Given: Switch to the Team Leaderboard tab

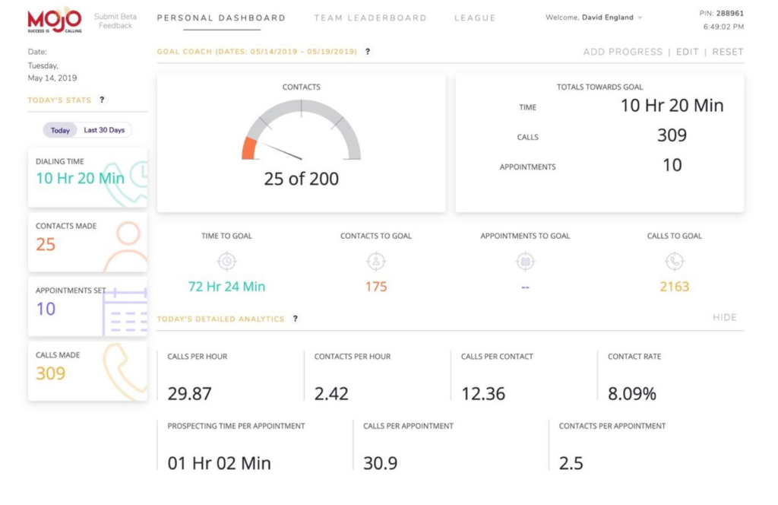Looking at the screenshot, I should click(x=370, y=17).
